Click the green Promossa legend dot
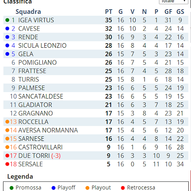 coord(11,188)
